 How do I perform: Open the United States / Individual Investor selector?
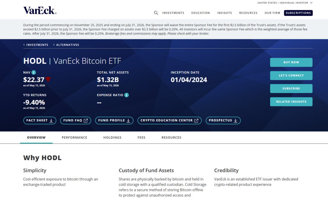pyautogui.click(x=285, y=3)
